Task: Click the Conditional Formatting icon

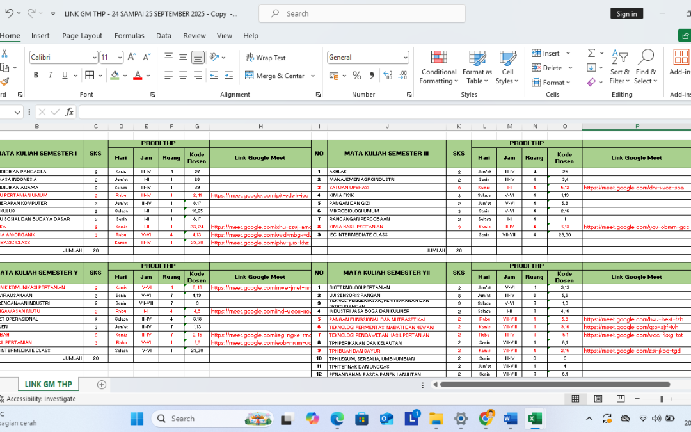Action: click(438, 59)
